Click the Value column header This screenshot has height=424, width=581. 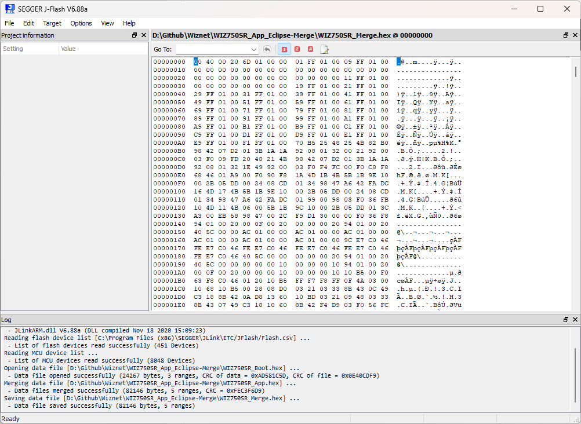coord(103,49)
